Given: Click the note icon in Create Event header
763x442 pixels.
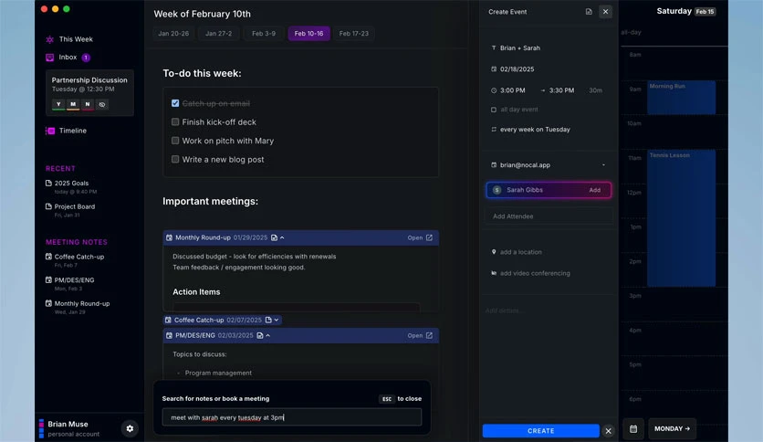Looking at the screenshot, I should 589,12.
